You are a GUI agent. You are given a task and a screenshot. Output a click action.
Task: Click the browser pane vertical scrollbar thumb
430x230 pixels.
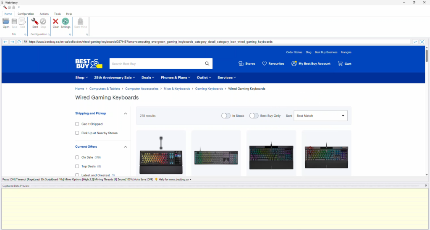pos(427,56)
